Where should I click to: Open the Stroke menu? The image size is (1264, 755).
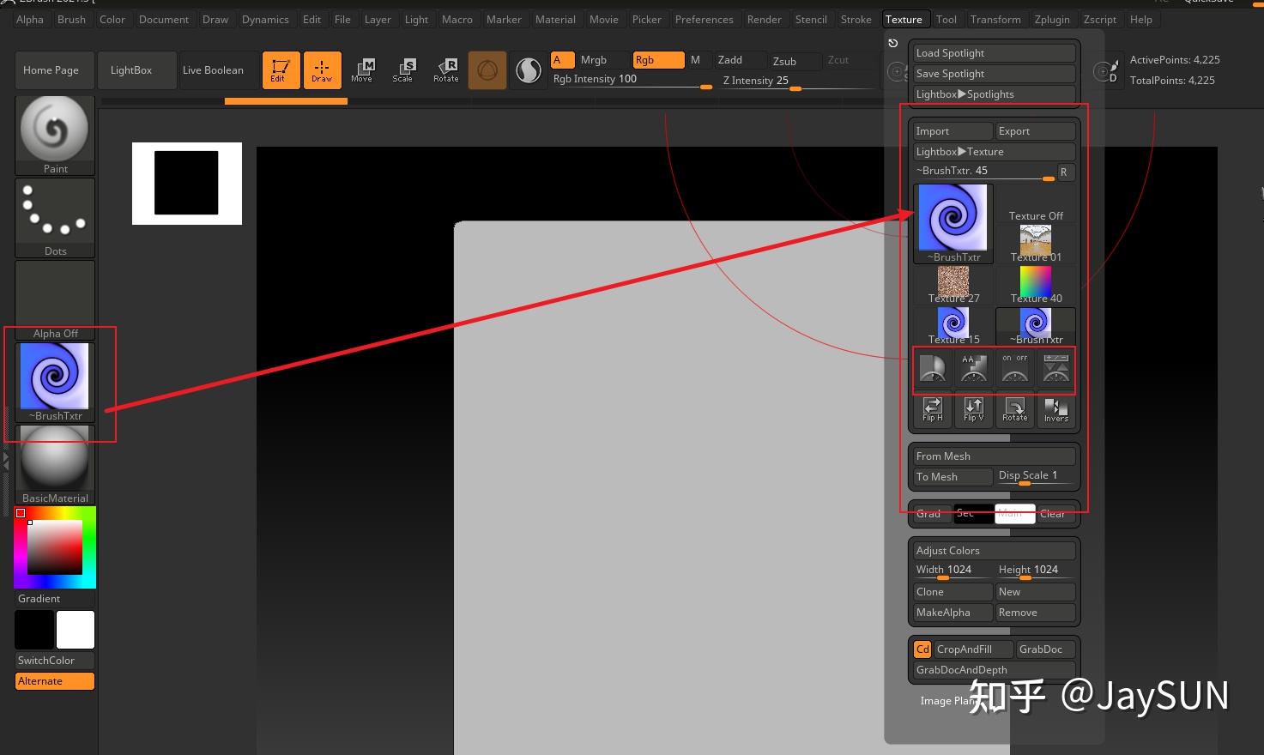coord(856,19)
